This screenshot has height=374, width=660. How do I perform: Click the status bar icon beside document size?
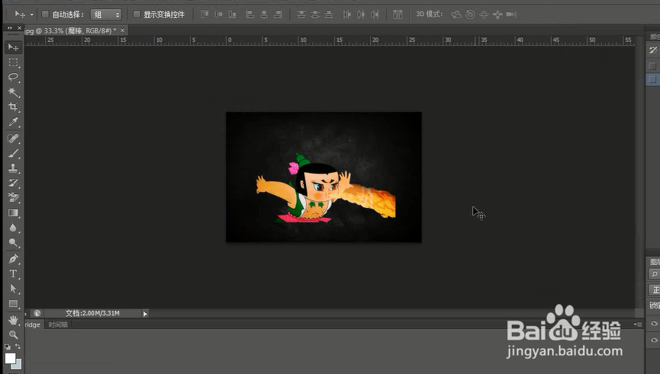(37, 314)
